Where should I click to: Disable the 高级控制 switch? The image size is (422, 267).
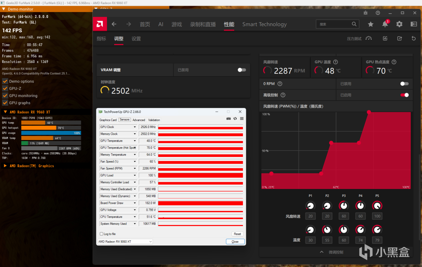pyautogui.click(x=404, y=95)
